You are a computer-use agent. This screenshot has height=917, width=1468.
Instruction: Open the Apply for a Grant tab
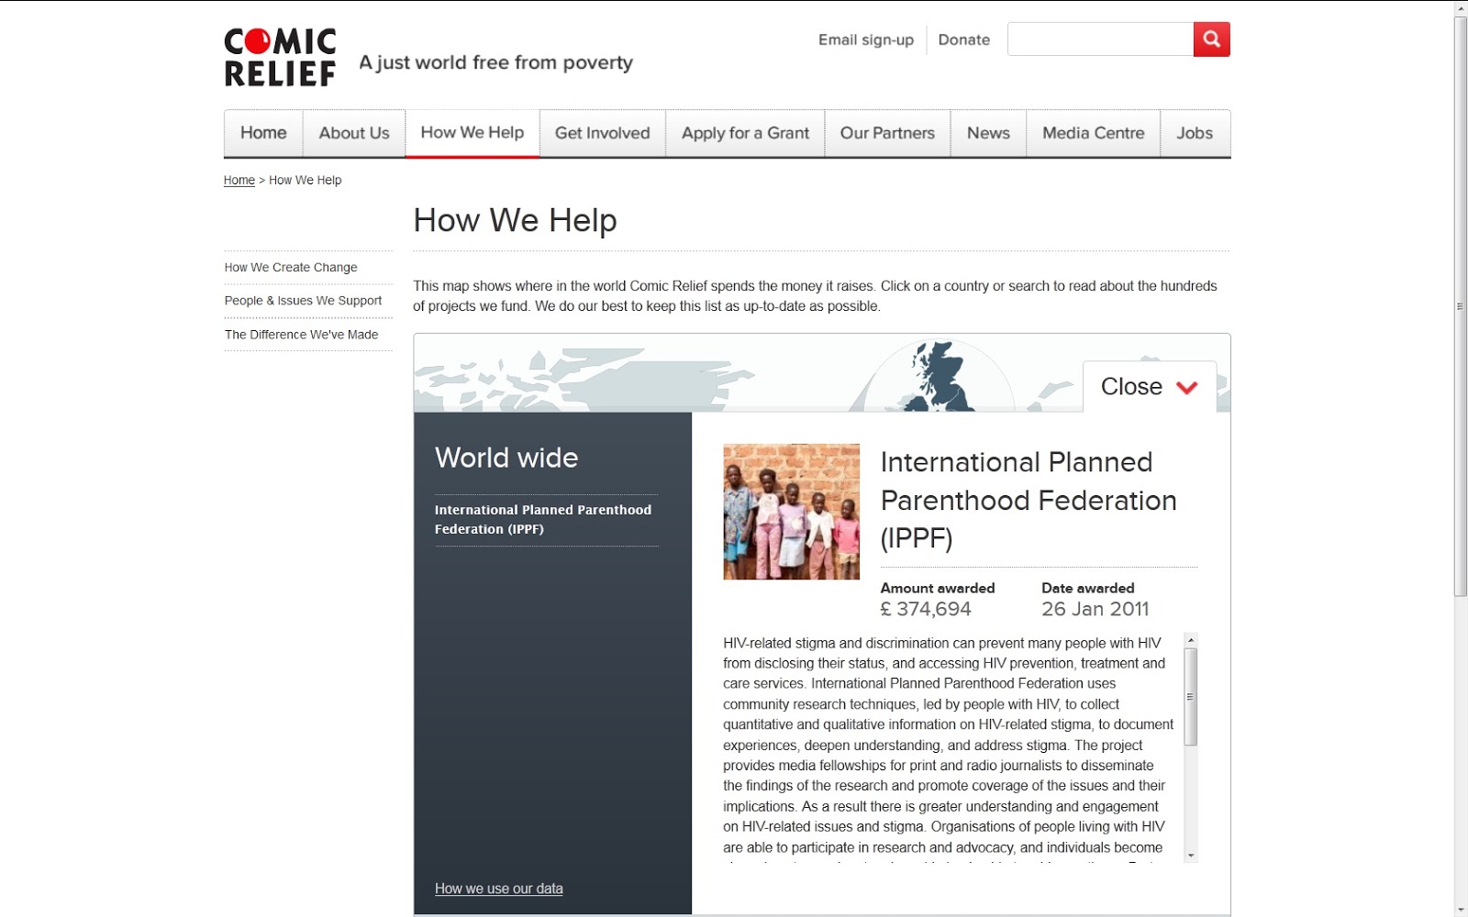point(745,133)
